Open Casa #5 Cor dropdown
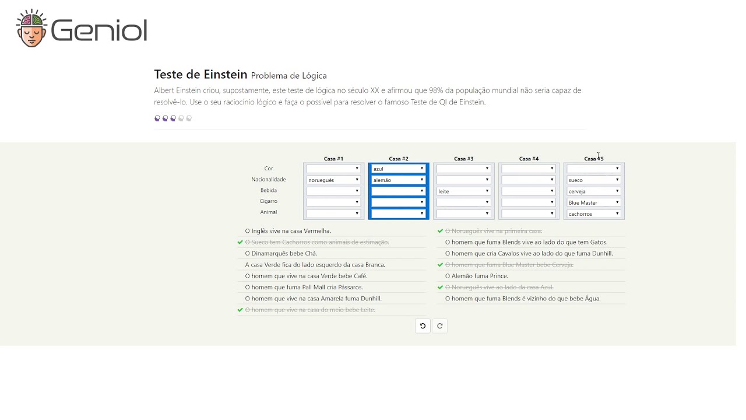746x420 pixels. (594, 169)
